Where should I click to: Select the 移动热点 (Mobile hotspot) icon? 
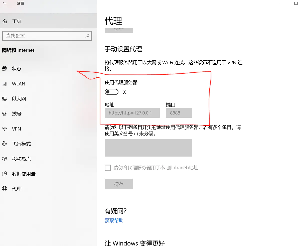[x=5, y=159]
